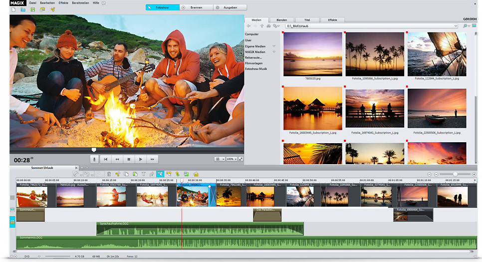This screenshot has height=262, width=482.
Task: Switch to the Blenden tab
Action: [x=281, y=20]
